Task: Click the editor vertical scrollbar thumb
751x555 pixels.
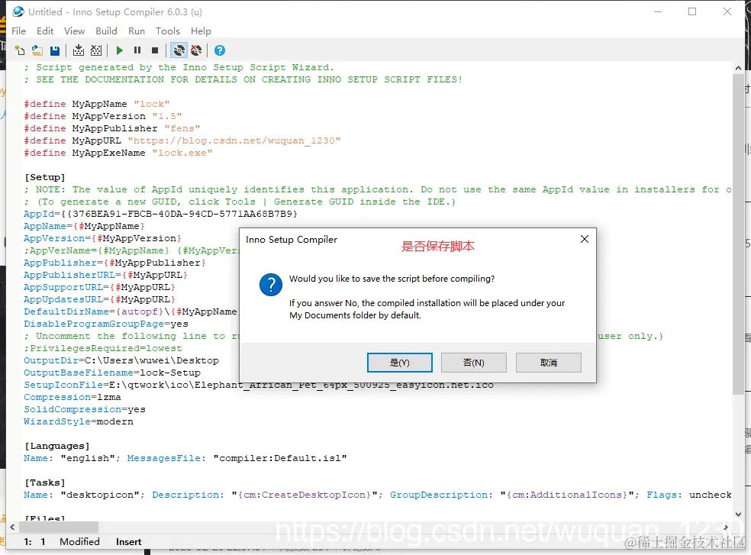Action: pos(738,235)
